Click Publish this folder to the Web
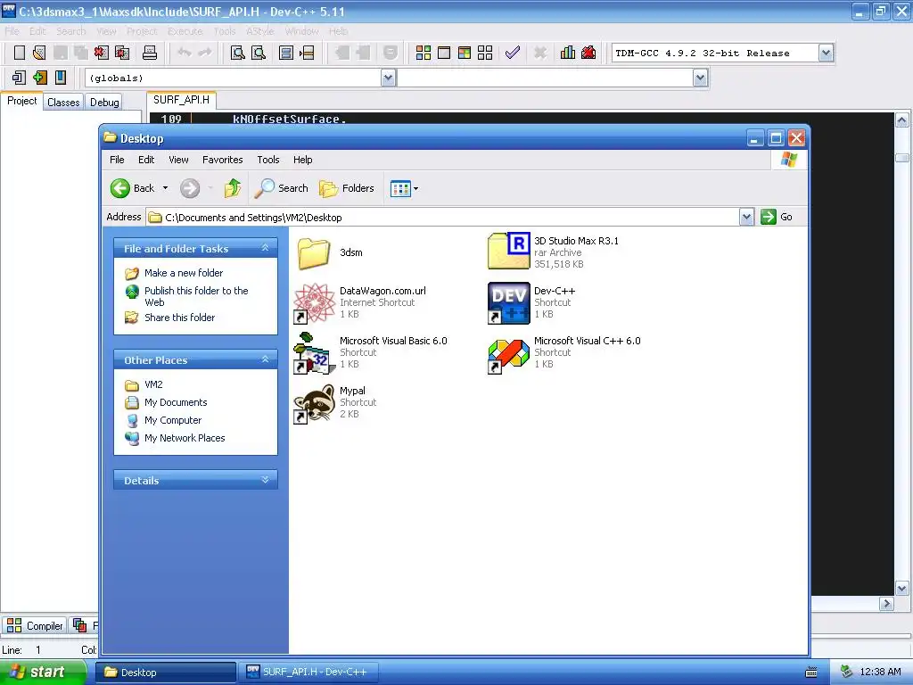Image resolution: width=913 pixels, height=685 pixels. [x=196, y=296]
